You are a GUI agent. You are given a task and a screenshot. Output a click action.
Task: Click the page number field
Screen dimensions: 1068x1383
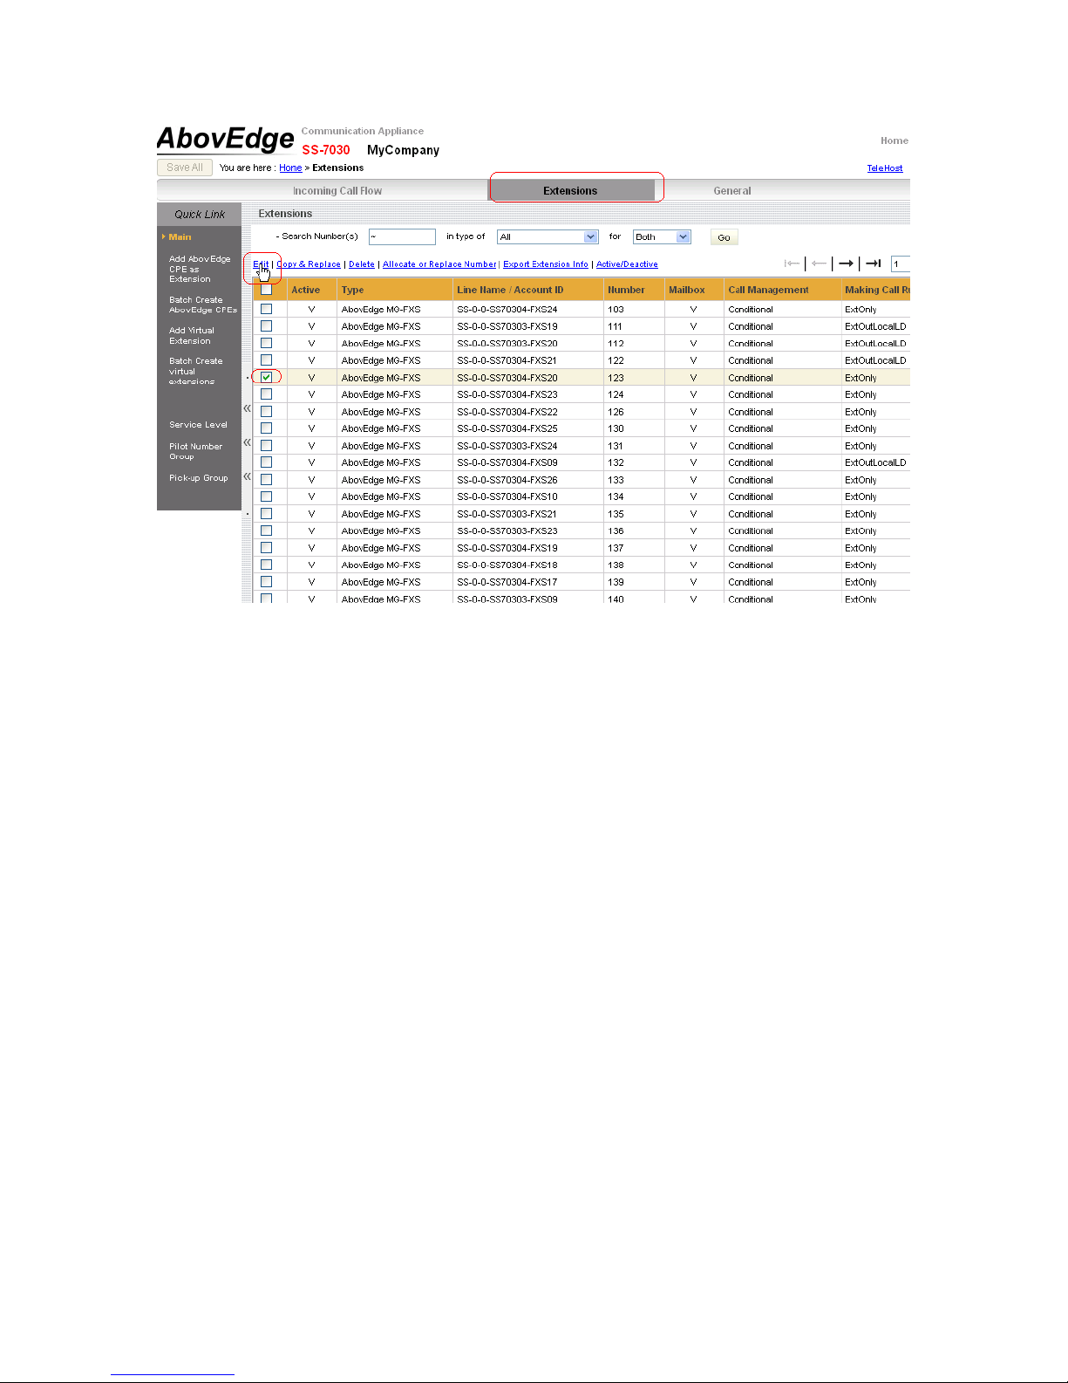(x=901, y=264)
